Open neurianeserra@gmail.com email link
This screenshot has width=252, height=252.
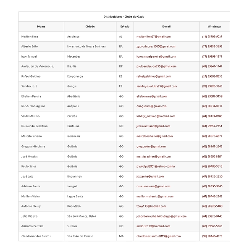[x=153, y=186]
